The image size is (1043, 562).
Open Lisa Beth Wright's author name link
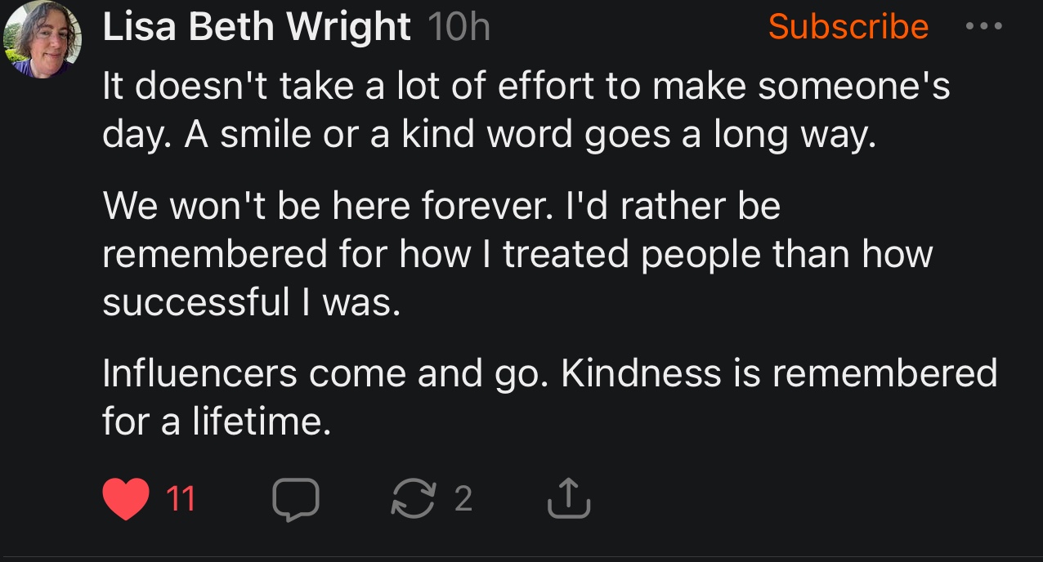257,29
